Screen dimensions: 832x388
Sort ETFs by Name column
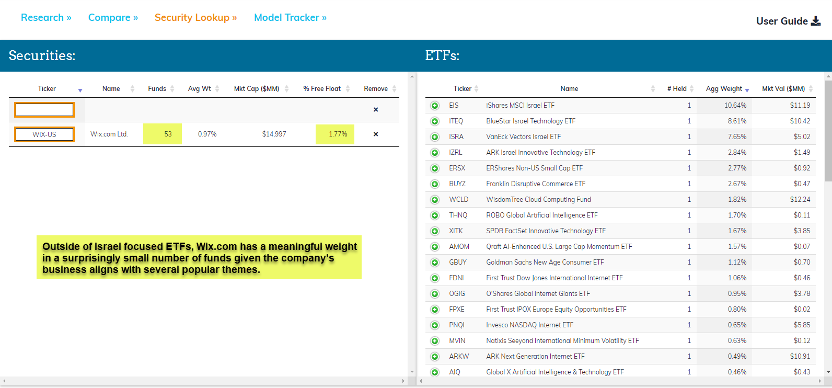(569, 89)
